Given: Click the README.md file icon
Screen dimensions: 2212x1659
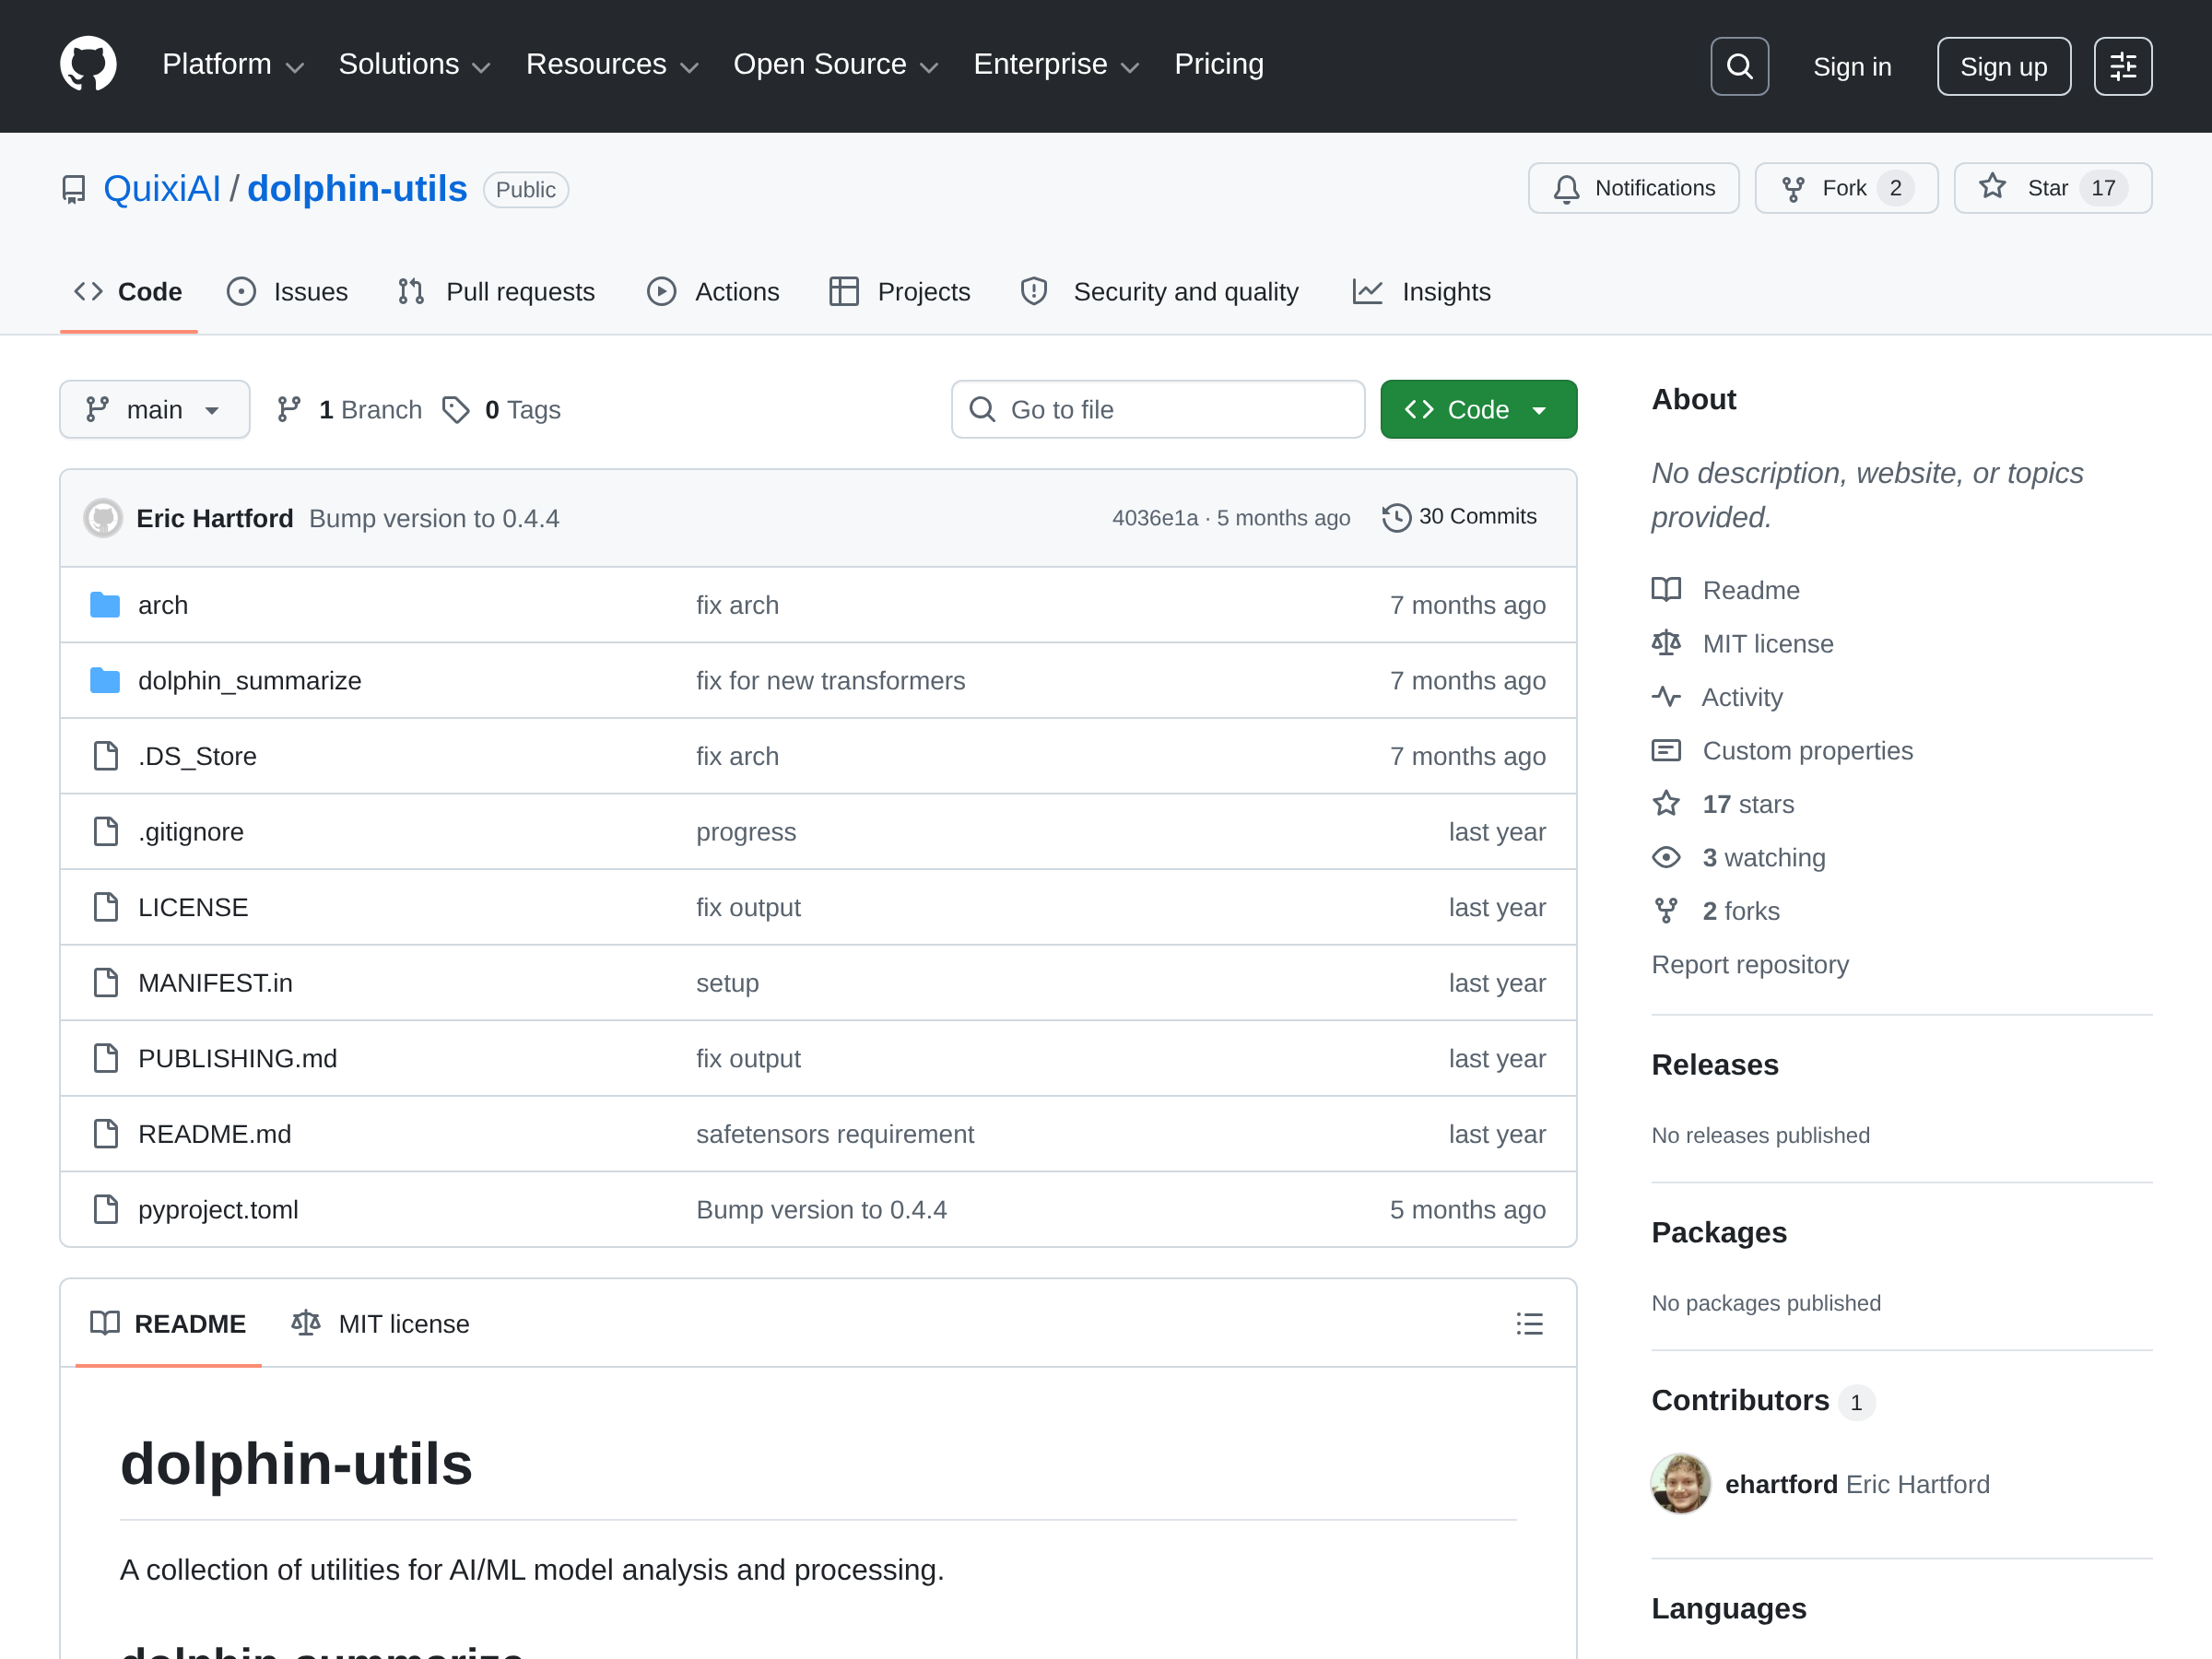Looking at the screenshot, I should [x=105, y=1134].
